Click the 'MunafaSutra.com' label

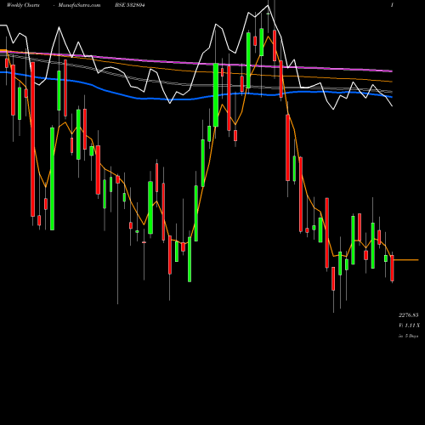tap(79, 5)
